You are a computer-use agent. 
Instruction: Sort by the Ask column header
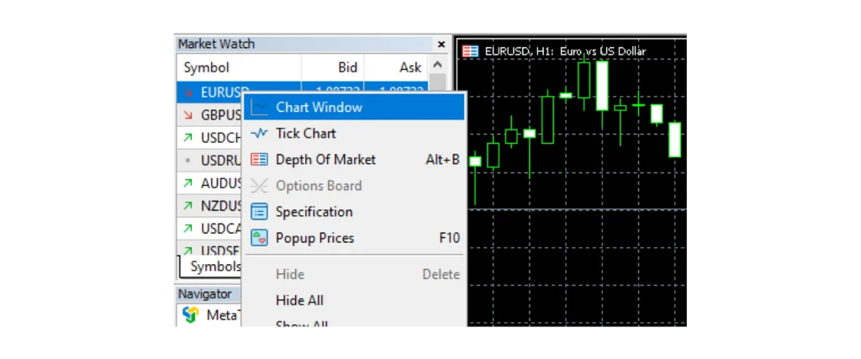point(410,68)
